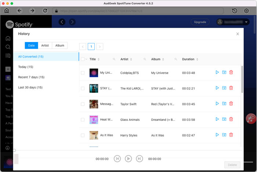Click the red add-music floating button

click(x=251, y=118)
